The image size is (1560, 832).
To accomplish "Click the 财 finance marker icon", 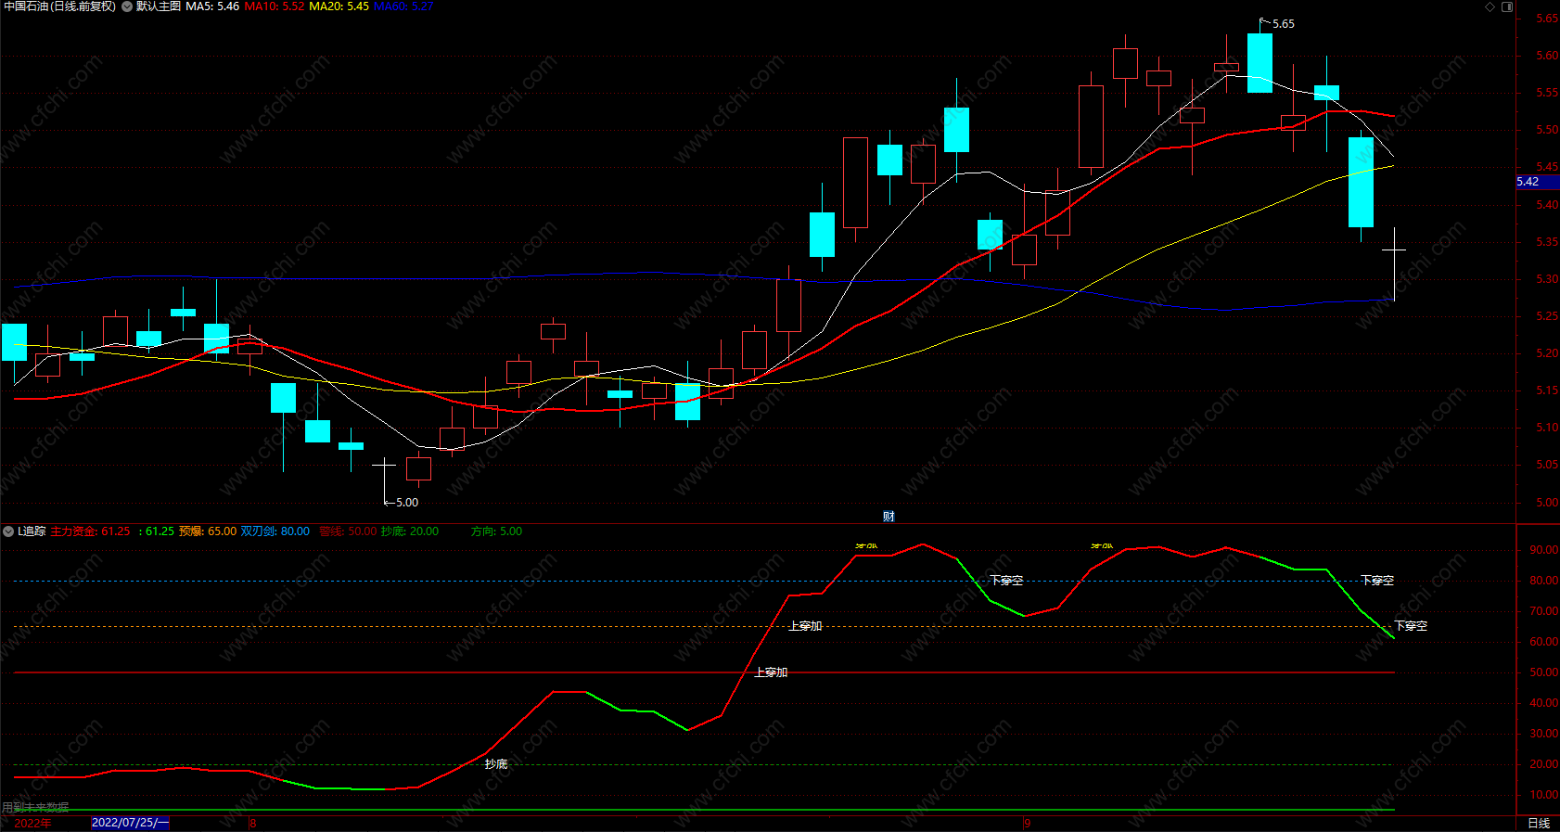I will click(x=889, y=517).
